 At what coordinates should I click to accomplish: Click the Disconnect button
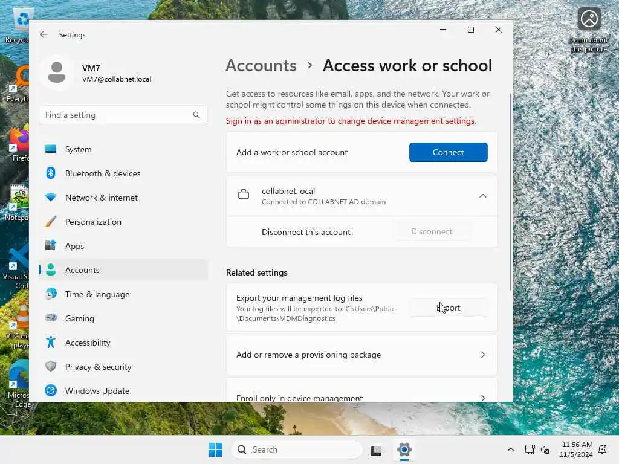click(432, 231)
